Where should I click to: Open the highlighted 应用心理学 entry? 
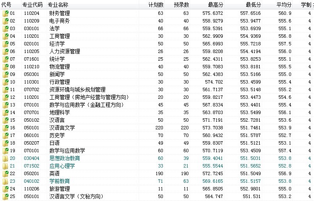(62, 166)
